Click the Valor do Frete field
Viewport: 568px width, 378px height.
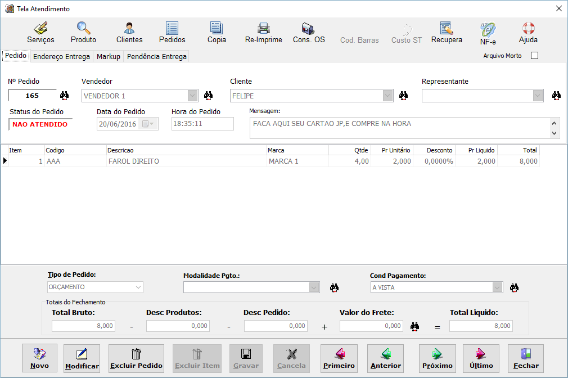click(x=371, y=326)
